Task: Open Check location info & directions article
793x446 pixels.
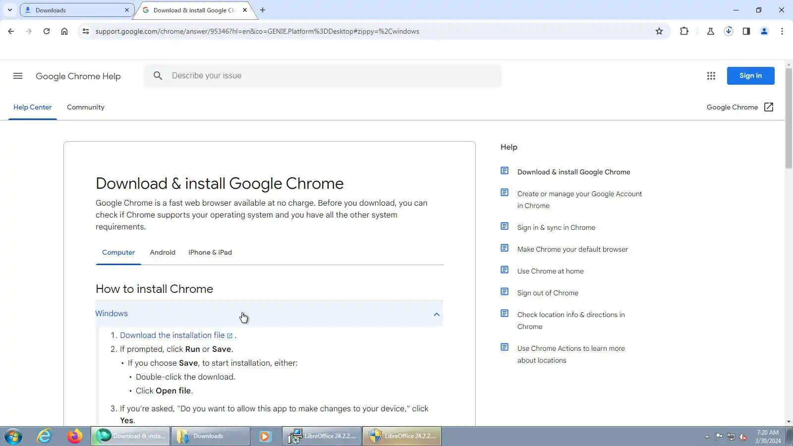Action: (571, 321)
